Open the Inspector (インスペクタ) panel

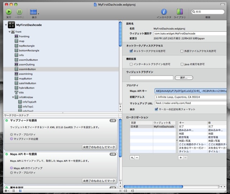tap(164, 12)
